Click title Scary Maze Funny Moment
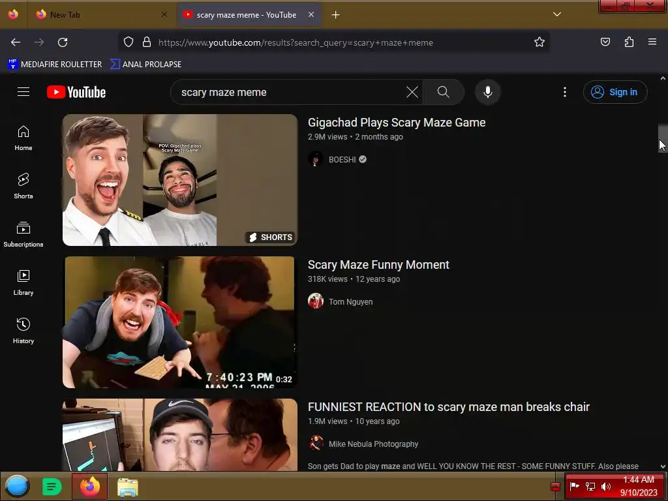 click(x=378, y=265)
